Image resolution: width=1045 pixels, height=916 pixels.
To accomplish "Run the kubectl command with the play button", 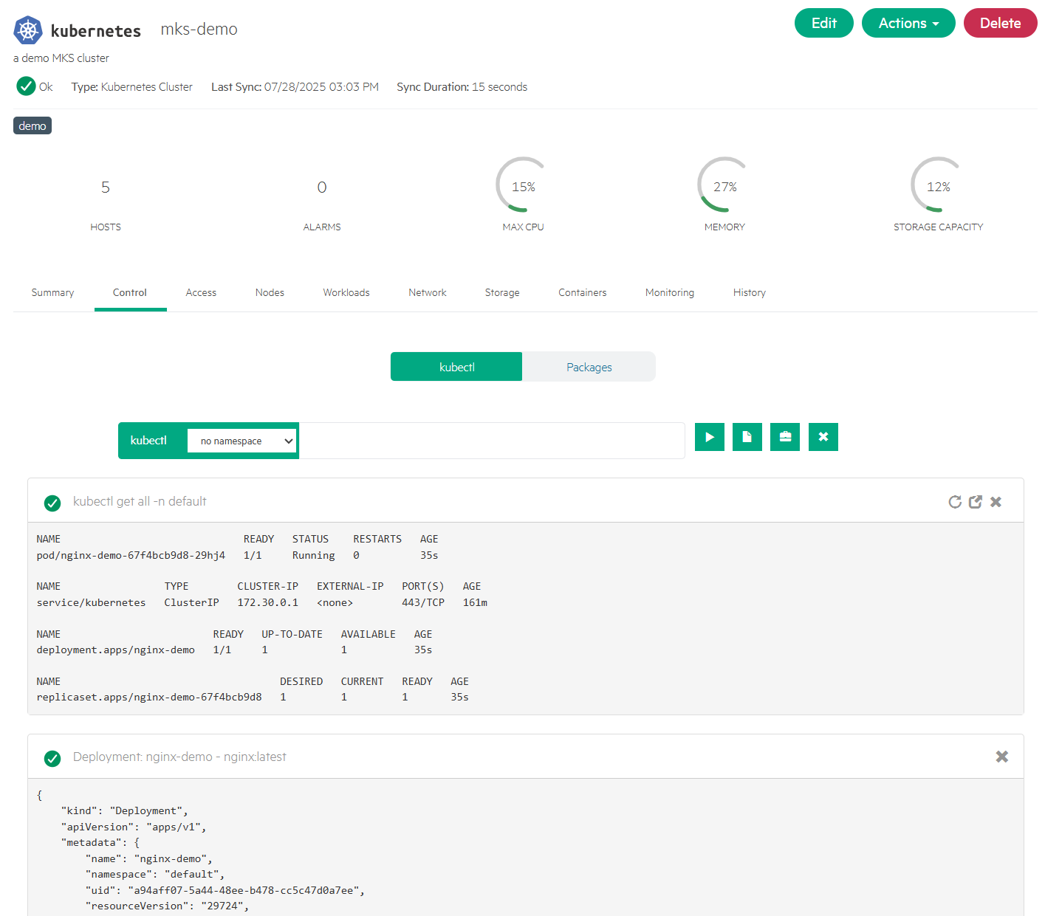I will click(x=709, y=437).
